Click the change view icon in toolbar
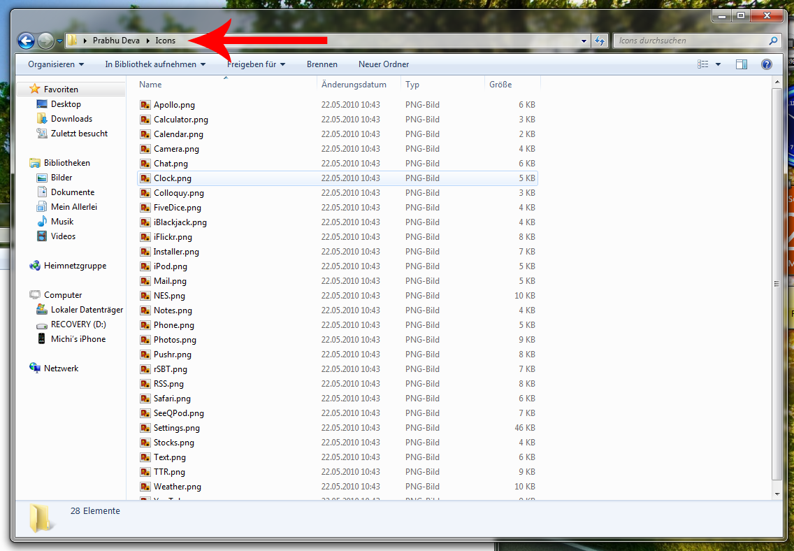794x551 pixels. point(703,64)
